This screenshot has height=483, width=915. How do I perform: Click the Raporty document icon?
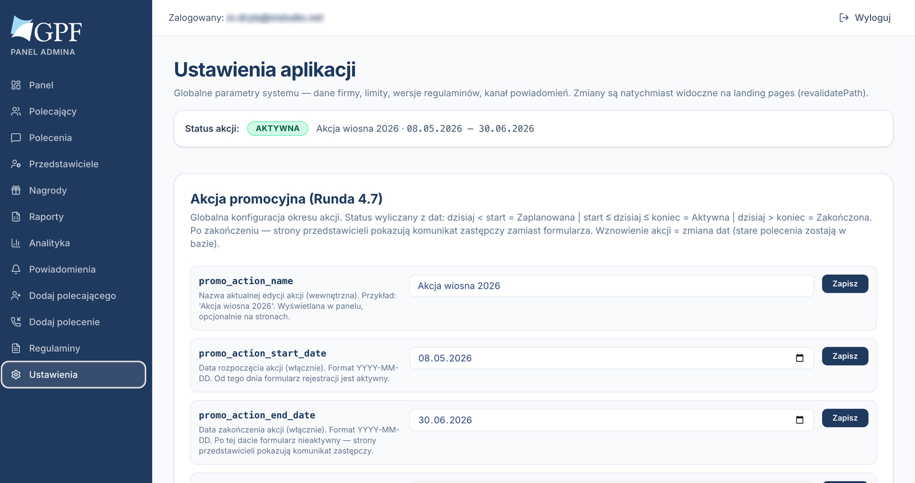(16, 216)
